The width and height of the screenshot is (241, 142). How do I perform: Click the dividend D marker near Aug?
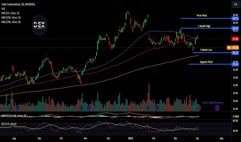click(x=17, y=108)
